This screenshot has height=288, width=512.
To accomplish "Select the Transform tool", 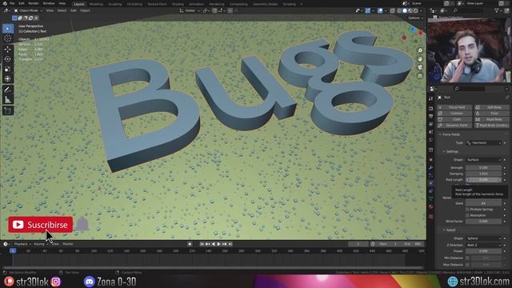I will coord(8,79).
